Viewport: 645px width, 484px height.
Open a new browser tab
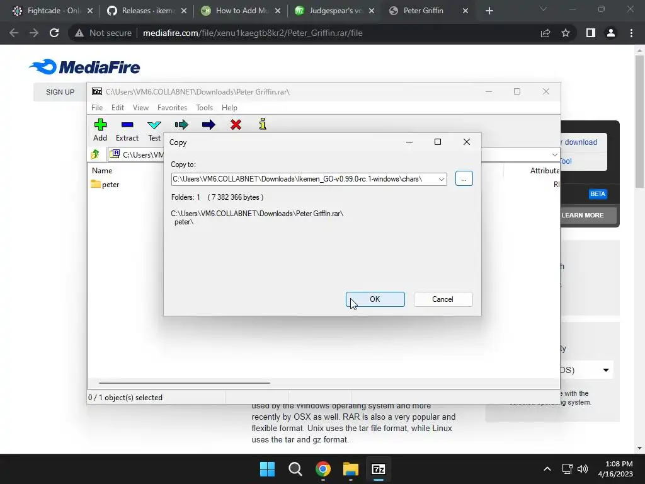tap(489, 11)
